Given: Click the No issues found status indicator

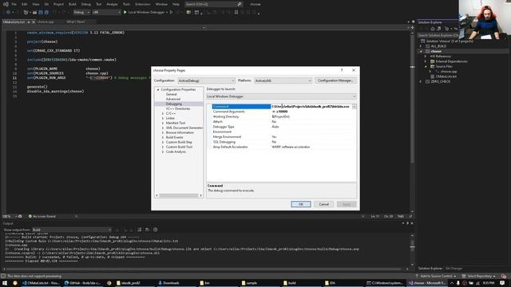Looking at the screenshot, I should click(x=42, y=216).
